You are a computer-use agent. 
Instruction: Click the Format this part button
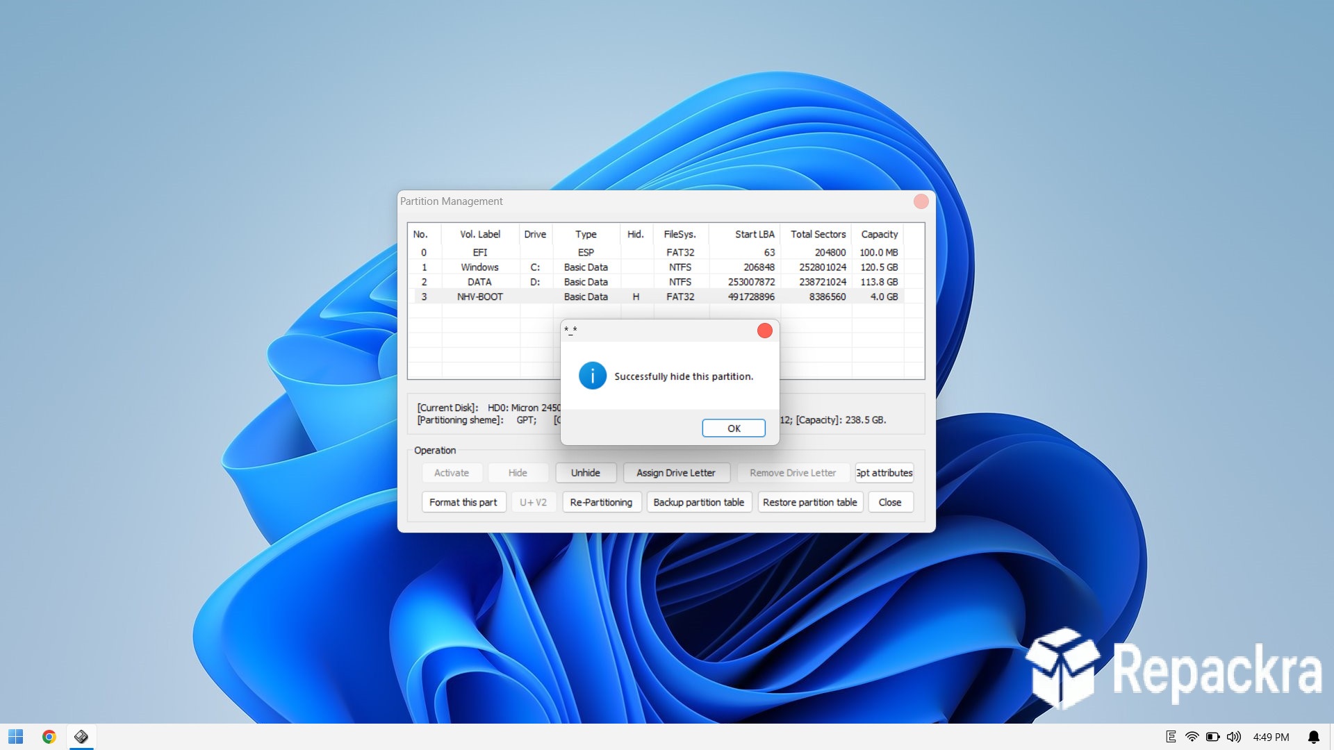pos(463,502)
